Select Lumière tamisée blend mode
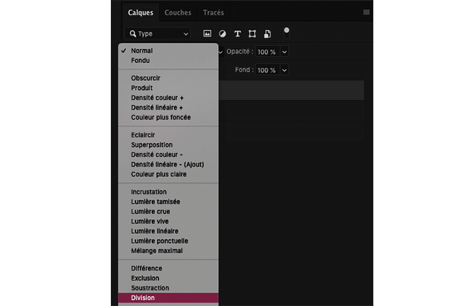 coord(168,201)
